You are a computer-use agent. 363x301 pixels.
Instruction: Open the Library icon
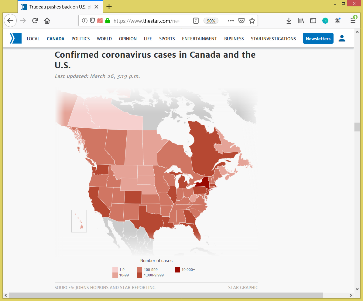click(301, 21)
